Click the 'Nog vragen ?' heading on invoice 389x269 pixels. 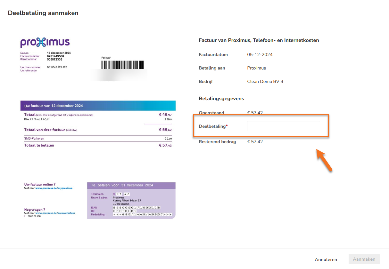tap(35, 210)
